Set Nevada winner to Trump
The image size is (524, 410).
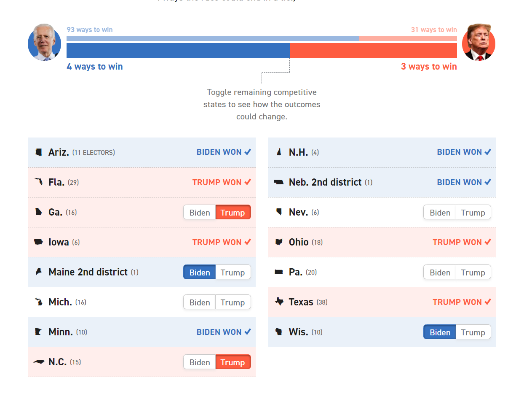tap(473, 213)
